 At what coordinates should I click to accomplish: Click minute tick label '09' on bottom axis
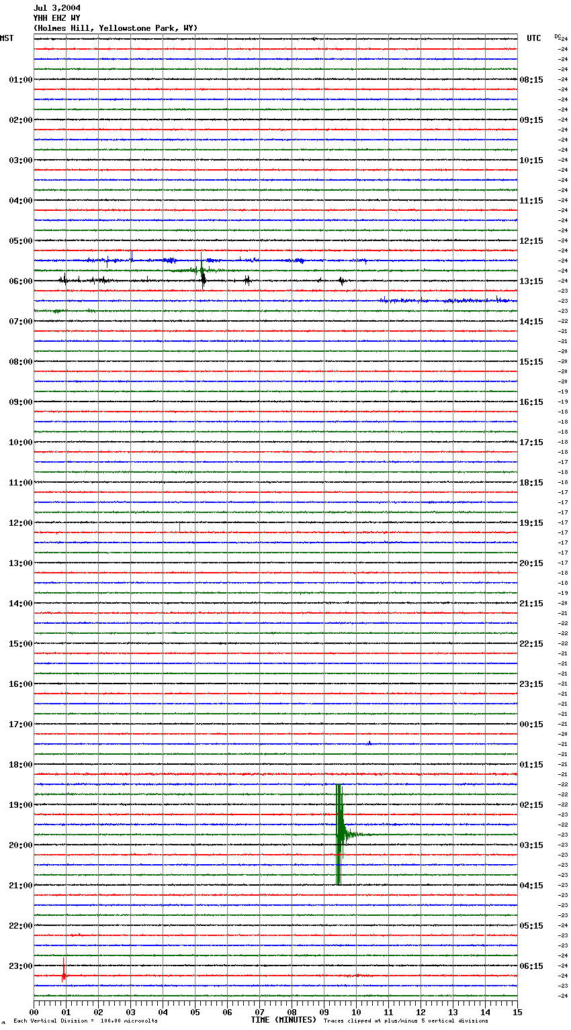pyautogui.click(x=324, y=1012)
